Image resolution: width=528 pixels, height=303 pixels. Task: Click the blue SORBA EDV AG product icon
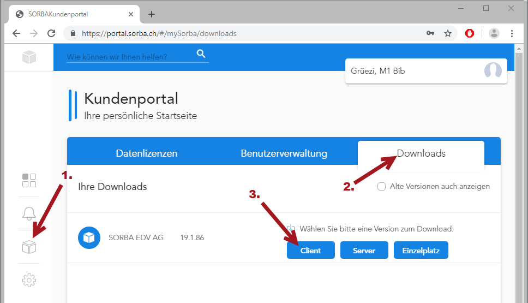click(x=89, y=237)
